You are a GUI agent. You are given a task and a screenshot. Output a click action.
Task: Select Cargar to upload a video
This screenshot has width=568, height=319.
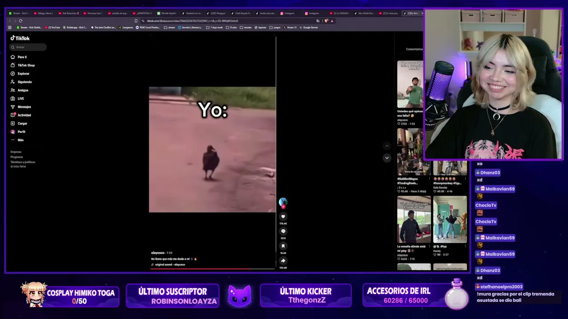tap(19, 124)
